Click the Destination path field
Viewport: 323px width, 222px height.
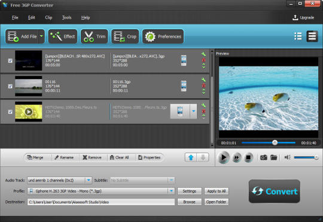(101, 202)
